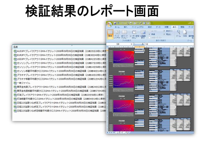The height and width of the screenshot is (141, 205).
Task: Click the 名前 column header
Action: pyautogui.click(x=16, y=46)
